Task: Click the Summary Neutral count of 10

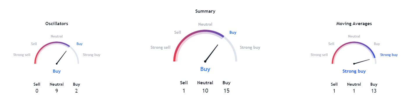Action: pyautogui.click(x=205, y=91)
